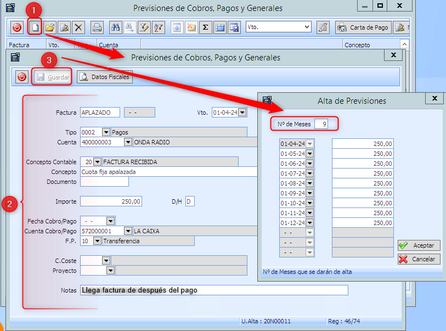The height and width of the screenshot is (331, 446).
Task: Click the Print toolbar icon
Action: click(x=97, y=27)
